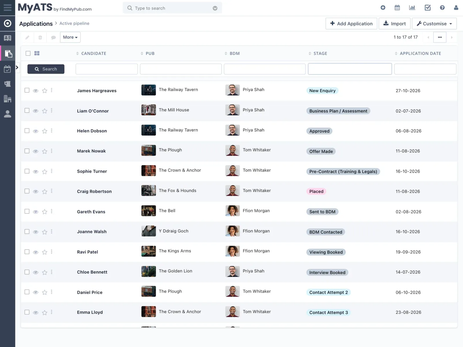Screen dimensions: 463x347
Task: Star the James Hargreaves application
Action: click(45, 91)
